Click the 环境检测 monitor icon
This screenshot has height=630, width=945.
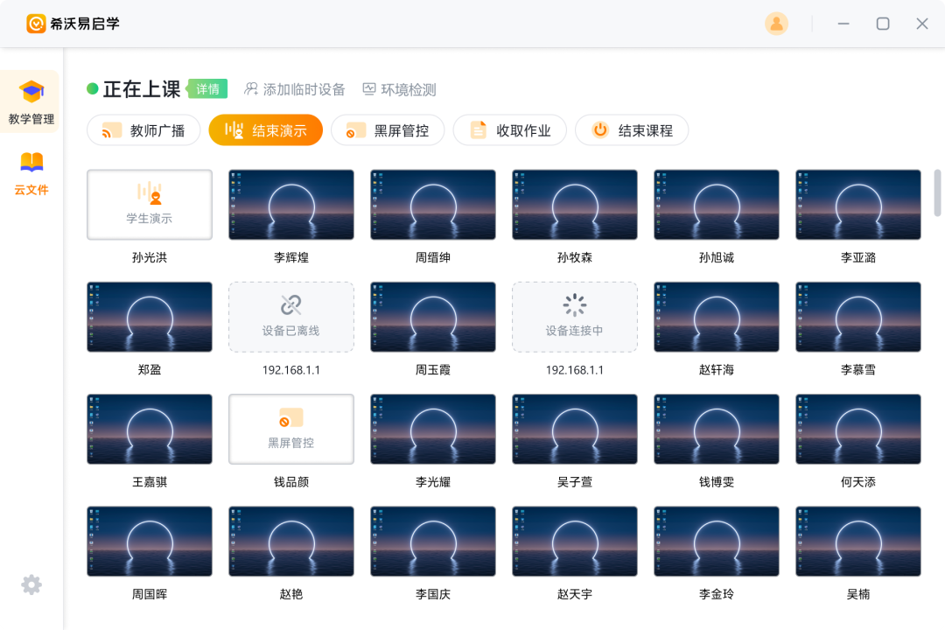(369, 89)
